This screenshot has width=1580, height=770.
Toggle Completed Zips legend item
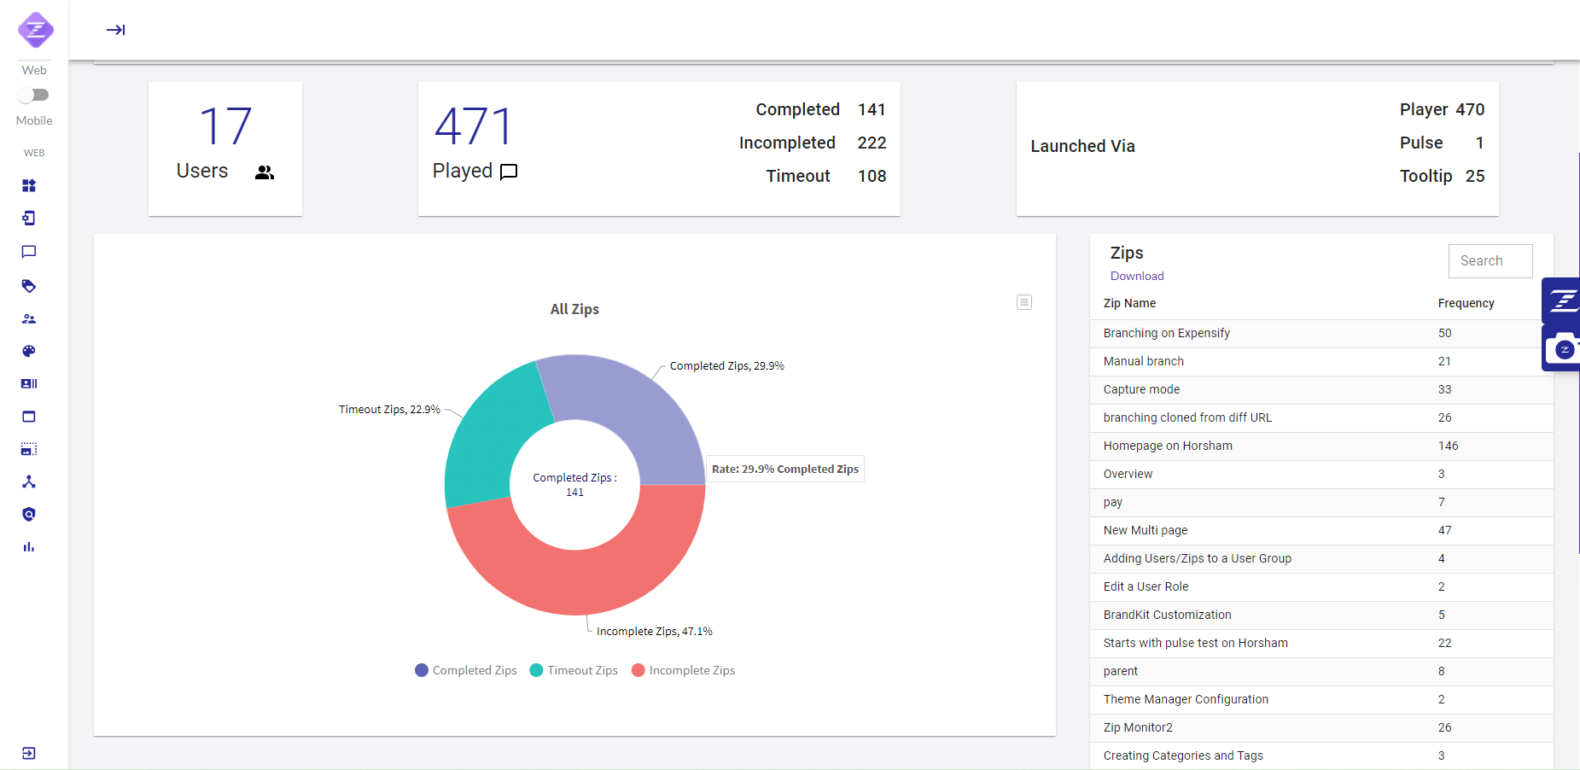pos(466,670)
